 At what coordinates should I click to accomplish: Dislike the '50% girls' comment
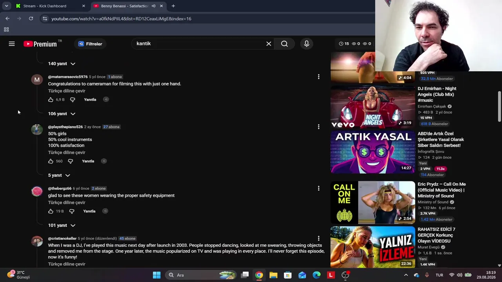tap(71, 161)
